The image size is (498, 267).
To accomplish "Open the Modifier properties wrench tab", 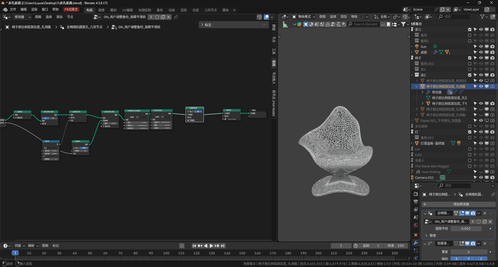I will coord(416,243).
